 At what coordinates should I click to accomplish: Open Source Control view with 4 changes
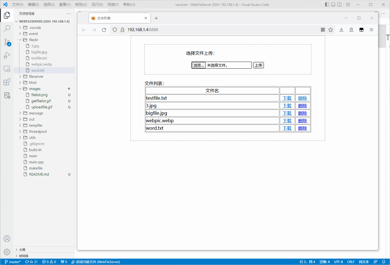coord(7,42)
